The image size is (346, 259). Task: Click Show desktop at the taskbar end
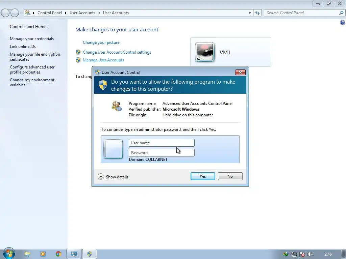point(343,254)
